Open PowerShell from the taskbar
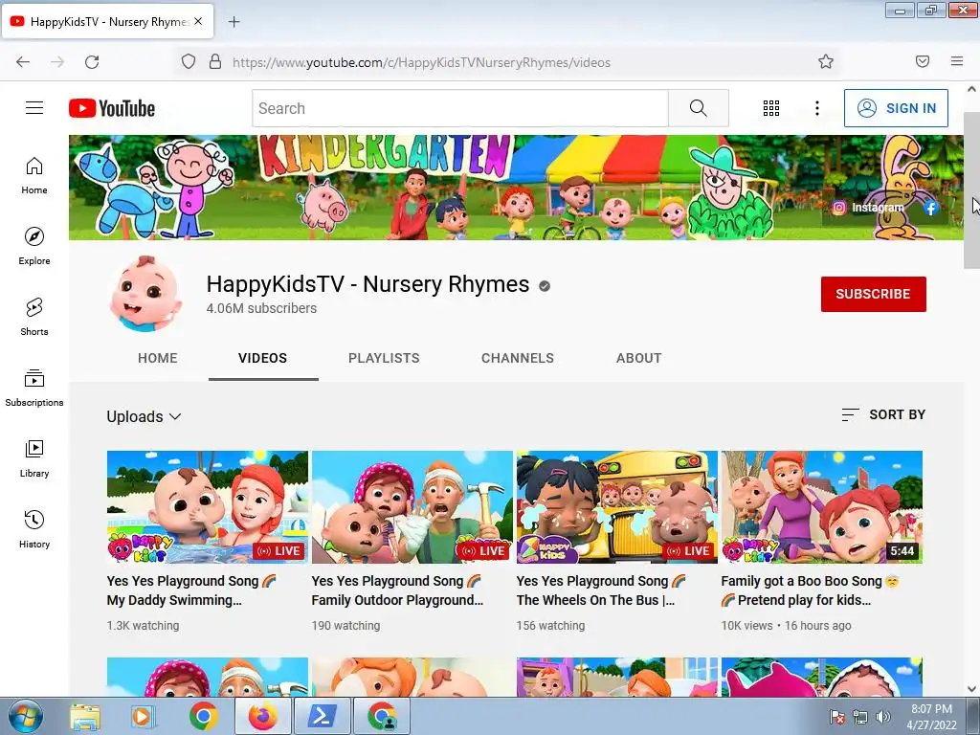This screenshot has height=735, width=980. (x=323, y=716)
